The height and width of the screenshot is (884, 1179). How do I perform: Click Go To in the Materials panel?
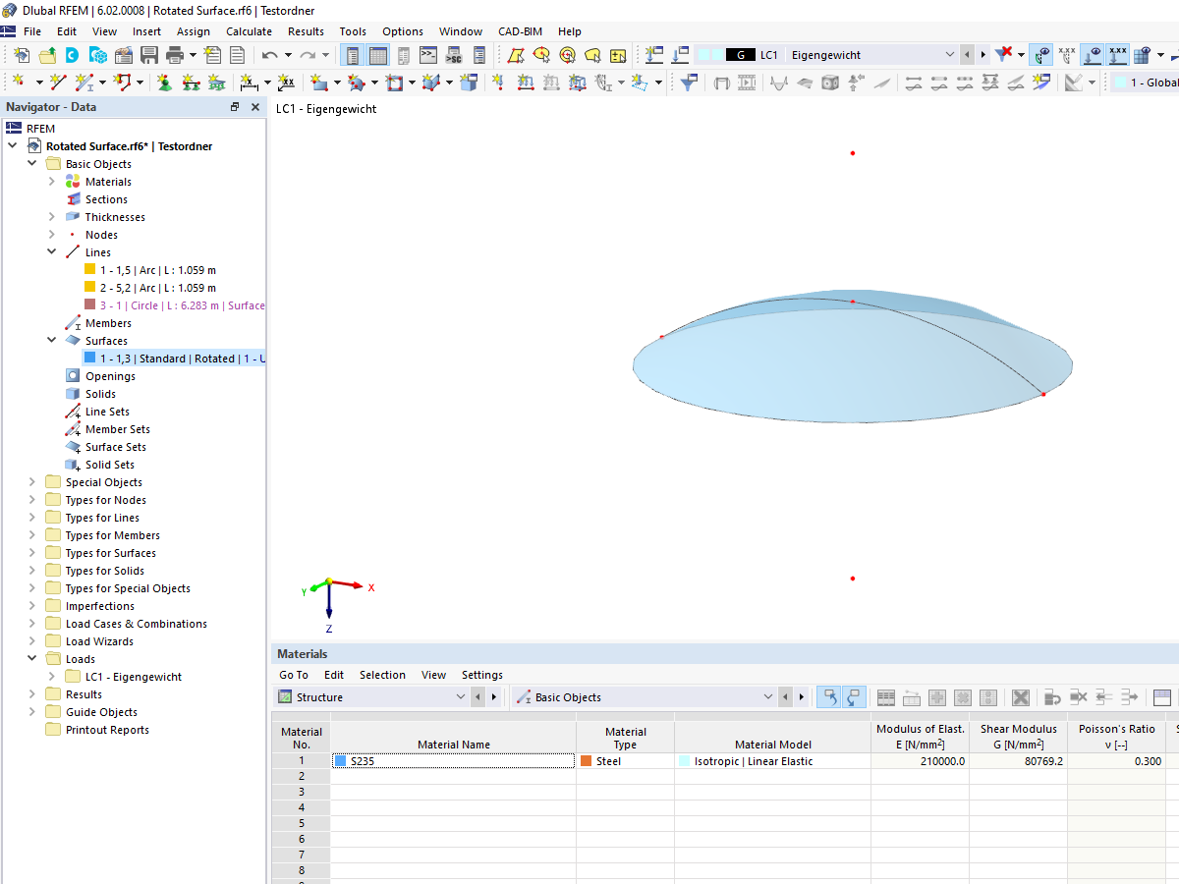pos(293,675)
